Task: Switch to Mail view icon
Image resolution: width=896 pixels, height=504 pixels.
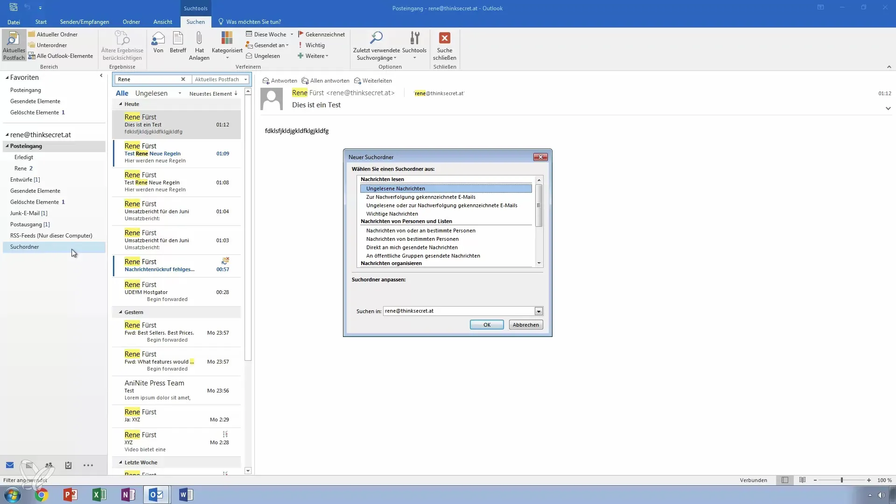Action: [10, 465]
